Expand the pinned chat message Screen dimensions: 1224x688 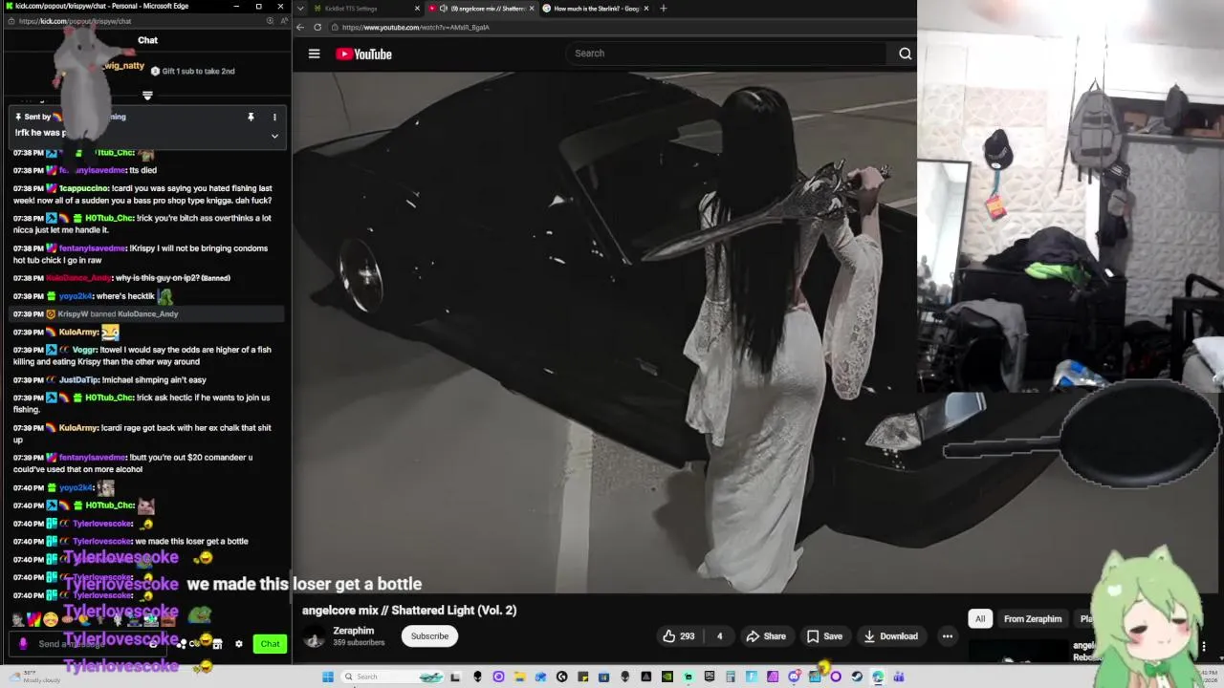point(274,136)
